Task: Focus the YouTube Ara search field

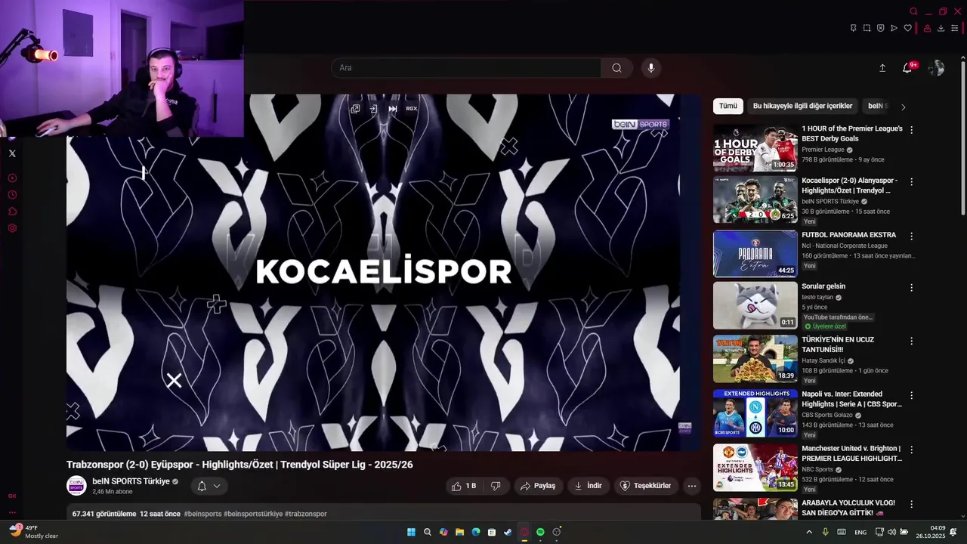Action: click(x=466, y=68)
